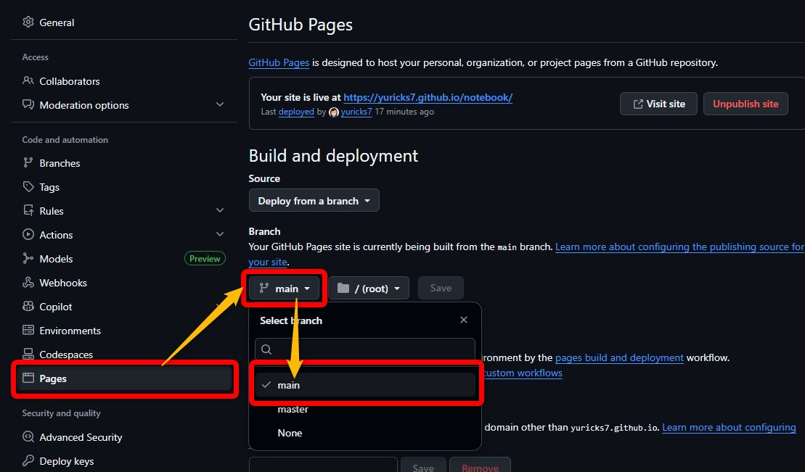Click the deployed link
Screen dimensions: 805x472
(x=296, y=112)
